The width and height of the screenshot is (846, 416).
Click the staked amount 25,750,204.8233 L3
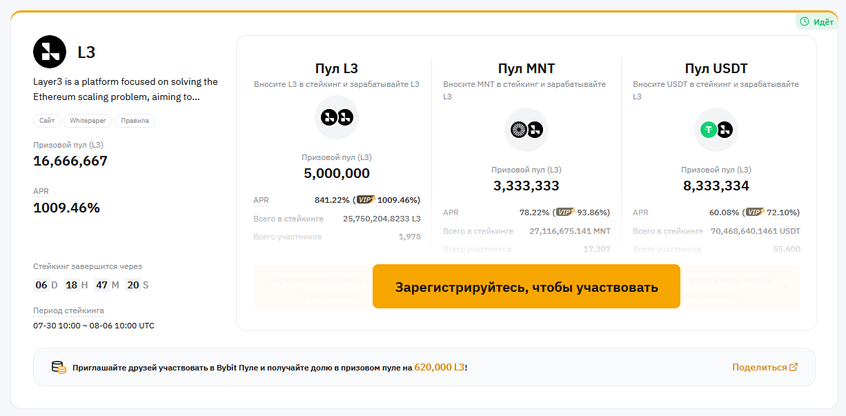382,219
